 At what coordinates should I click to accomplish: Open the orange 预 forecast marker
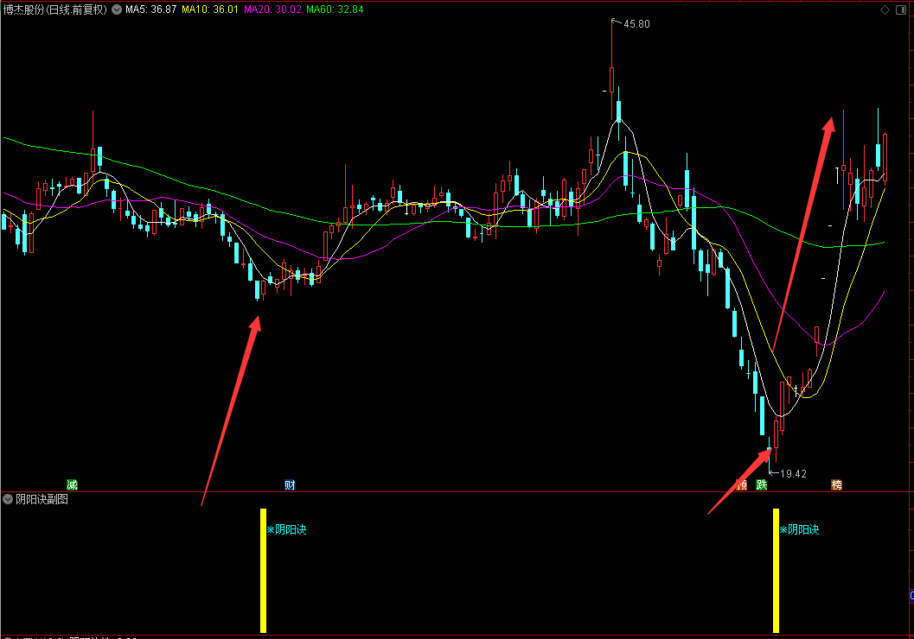pos(741,484)
